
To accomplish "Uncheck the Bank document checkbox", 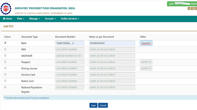I will 5,43.
